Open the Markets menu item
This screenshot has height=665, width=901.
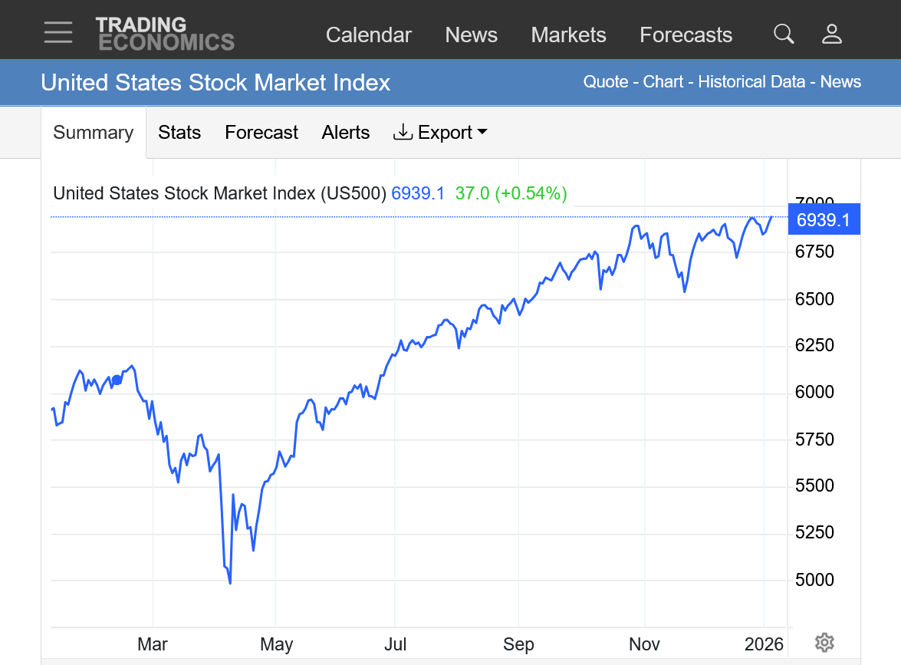coord(568,35)
